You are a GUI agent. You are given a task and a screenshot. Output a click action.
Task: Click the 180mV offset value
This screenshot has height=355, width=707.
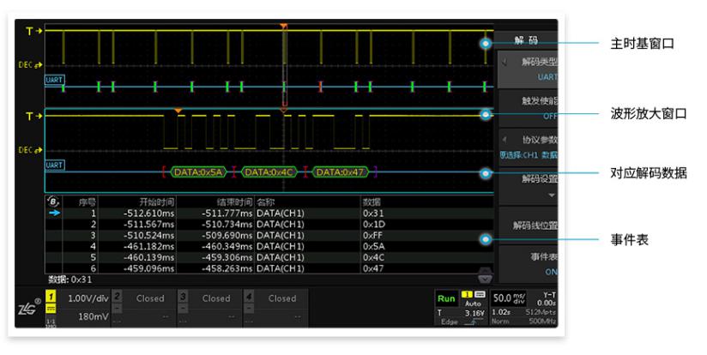click(x=93, y=316)
